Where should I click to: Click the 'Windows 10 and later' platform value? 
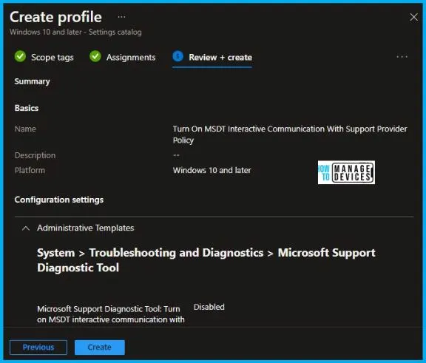(x=212, y=170)
